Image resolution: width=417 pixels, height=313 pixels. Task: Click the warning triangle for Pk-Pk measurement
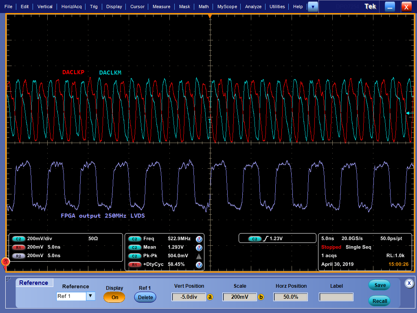[199, 256]
